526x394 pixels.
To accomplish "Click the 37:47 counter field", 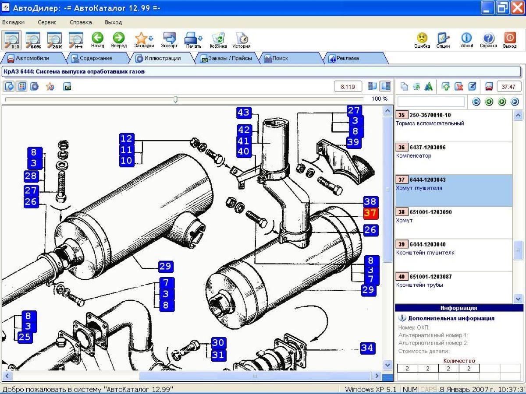I will pos(509,87).
